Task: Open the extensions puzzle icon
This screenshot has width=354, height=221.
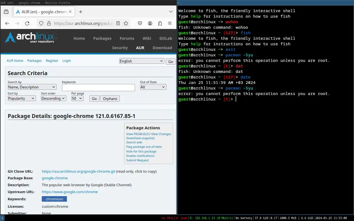Action: coord(160,23)
